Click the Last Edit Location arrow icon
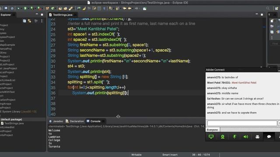The width and height of the screenshot is (280, 157). [x=124, y=8]
